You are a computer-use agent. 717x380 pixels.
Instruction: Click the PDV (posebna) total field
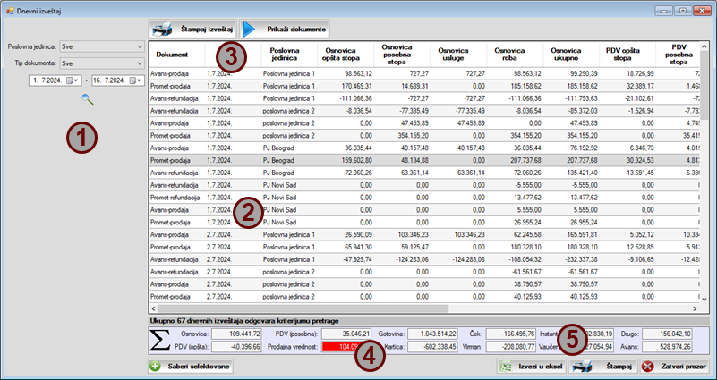tap(346, 334)
